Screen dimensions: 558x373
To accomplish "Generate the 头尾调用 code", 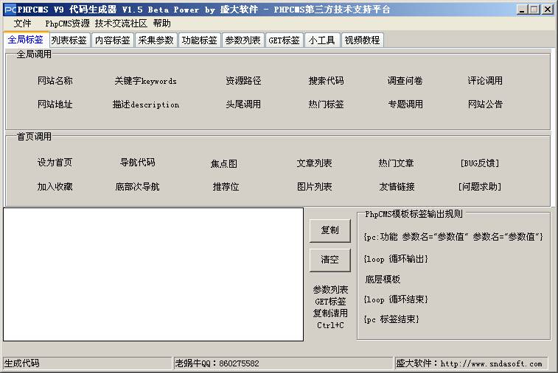I will 243,104.
